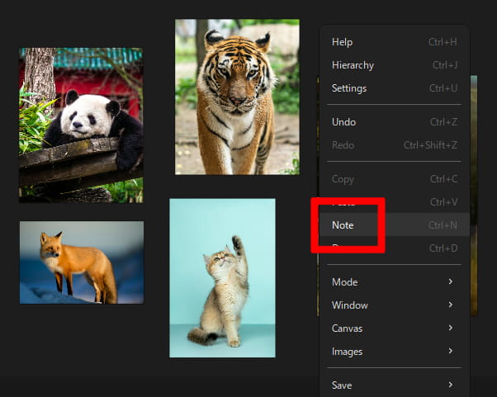497x397 pixels.
Task: Select the panda reference image
Action: click(81, 125)
